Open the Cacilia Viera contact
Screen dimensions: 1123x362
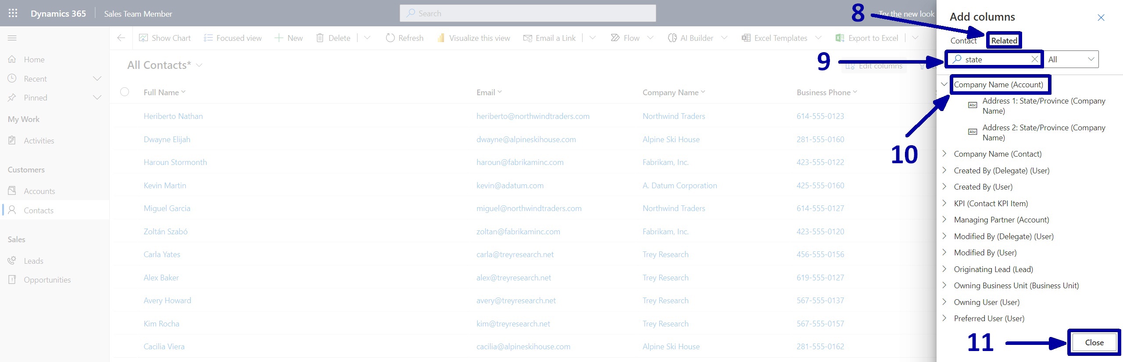(x=164, y=347)
